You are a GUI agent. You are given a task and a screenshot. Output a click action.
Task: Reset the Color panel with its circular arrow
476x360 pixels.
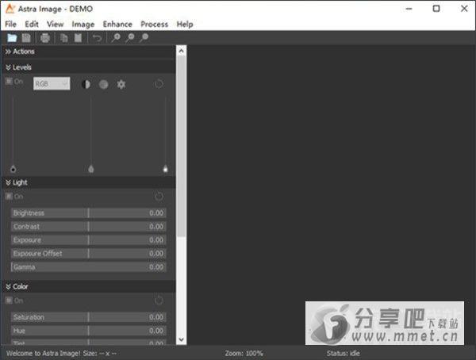pyautogui.click(x=159, y=301)
